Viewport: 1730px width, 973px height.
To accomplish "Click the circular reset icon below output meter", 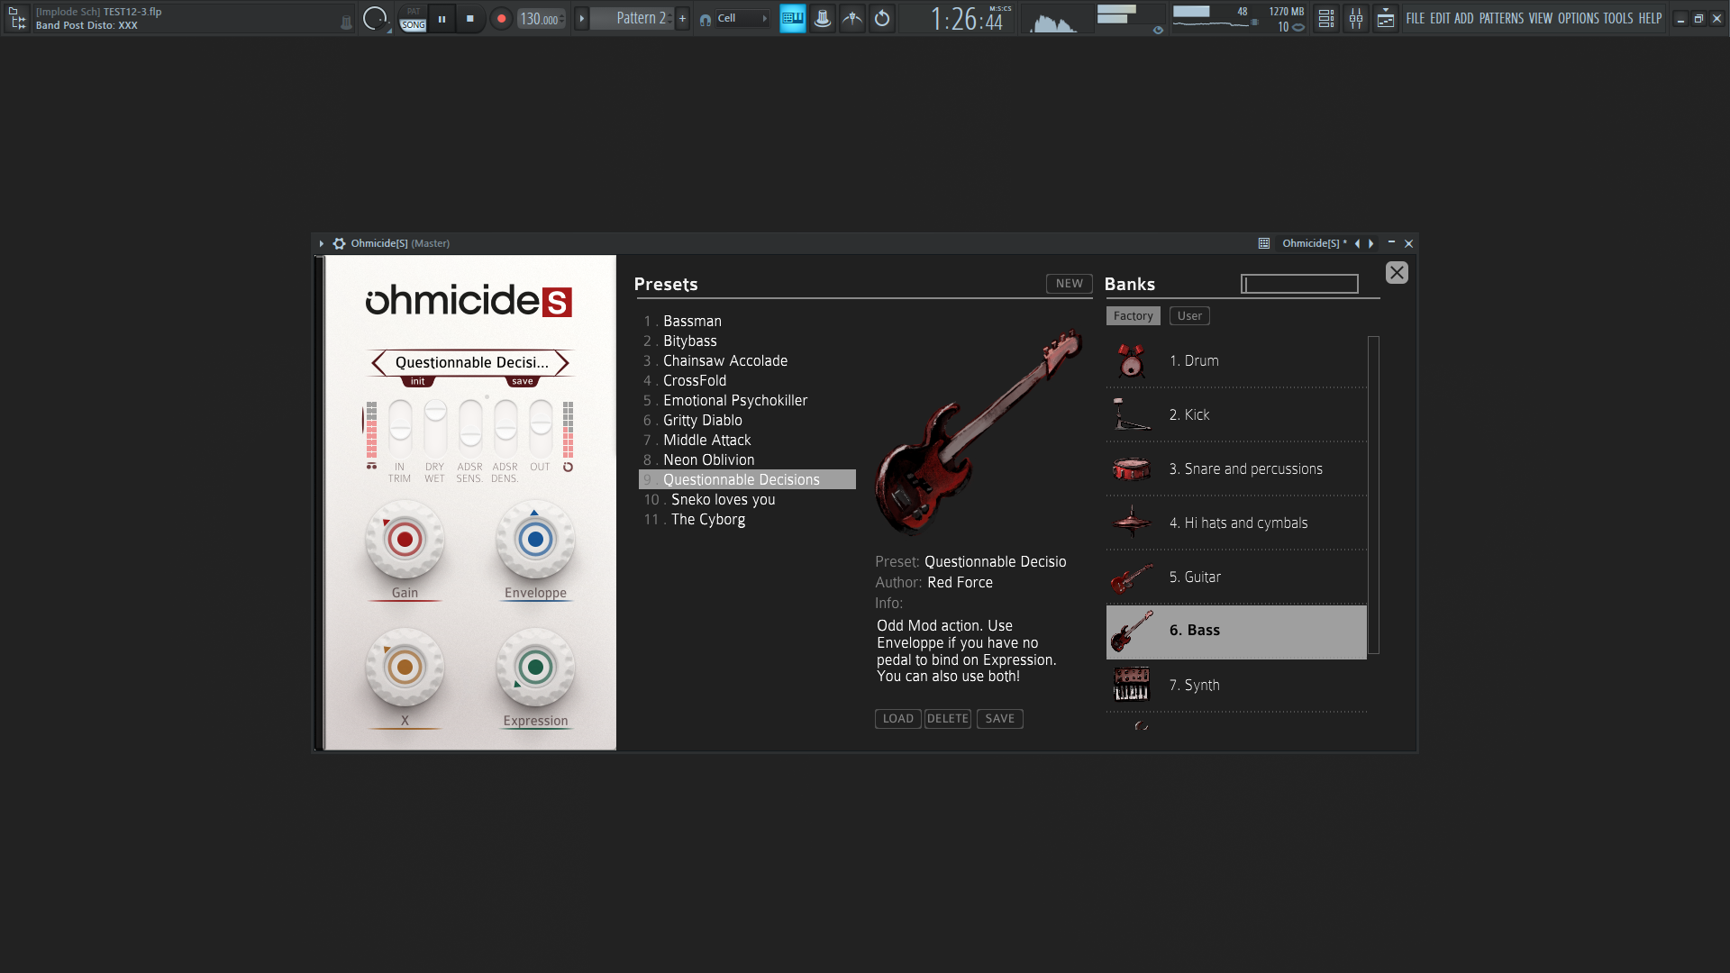I will click(x=568, y=467).
